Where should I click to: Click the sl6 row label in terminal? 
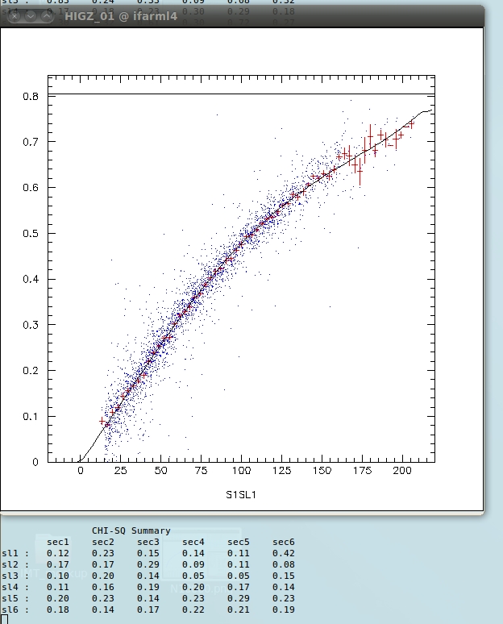click(10, 609)
